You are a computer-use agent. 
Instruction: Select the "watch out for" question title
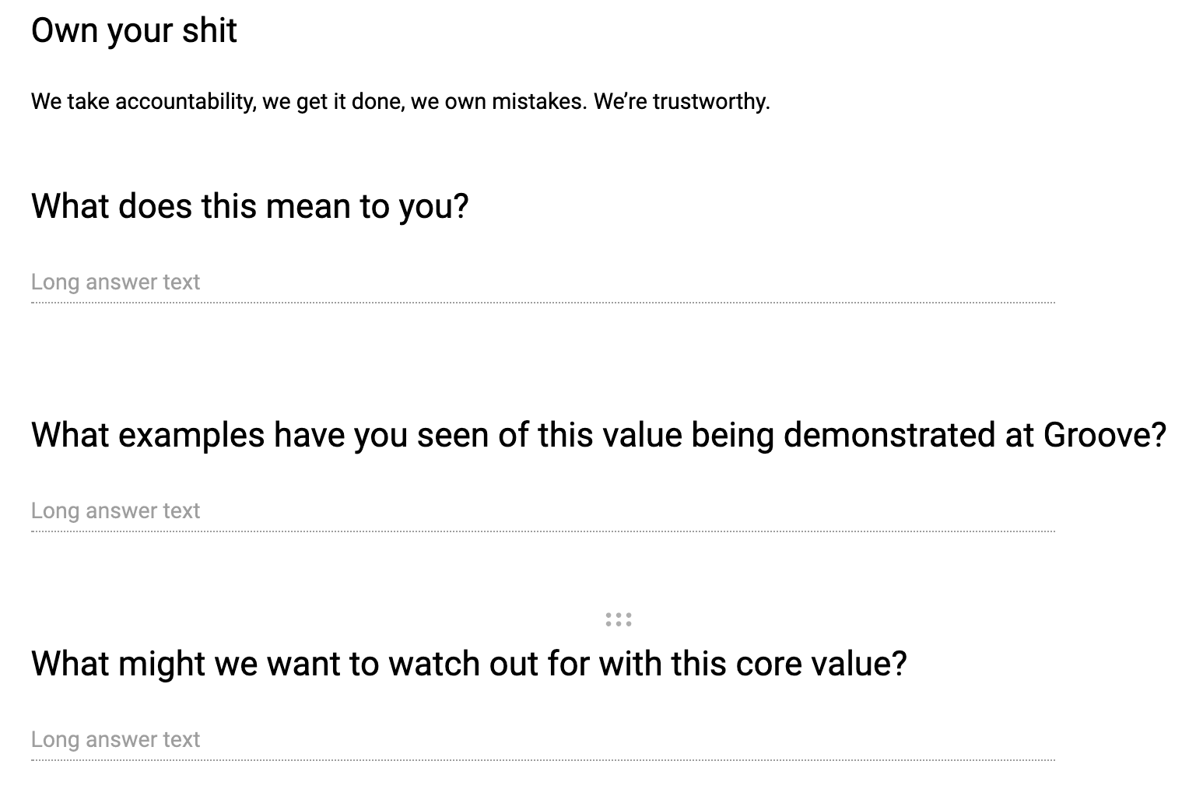(468, 664)
